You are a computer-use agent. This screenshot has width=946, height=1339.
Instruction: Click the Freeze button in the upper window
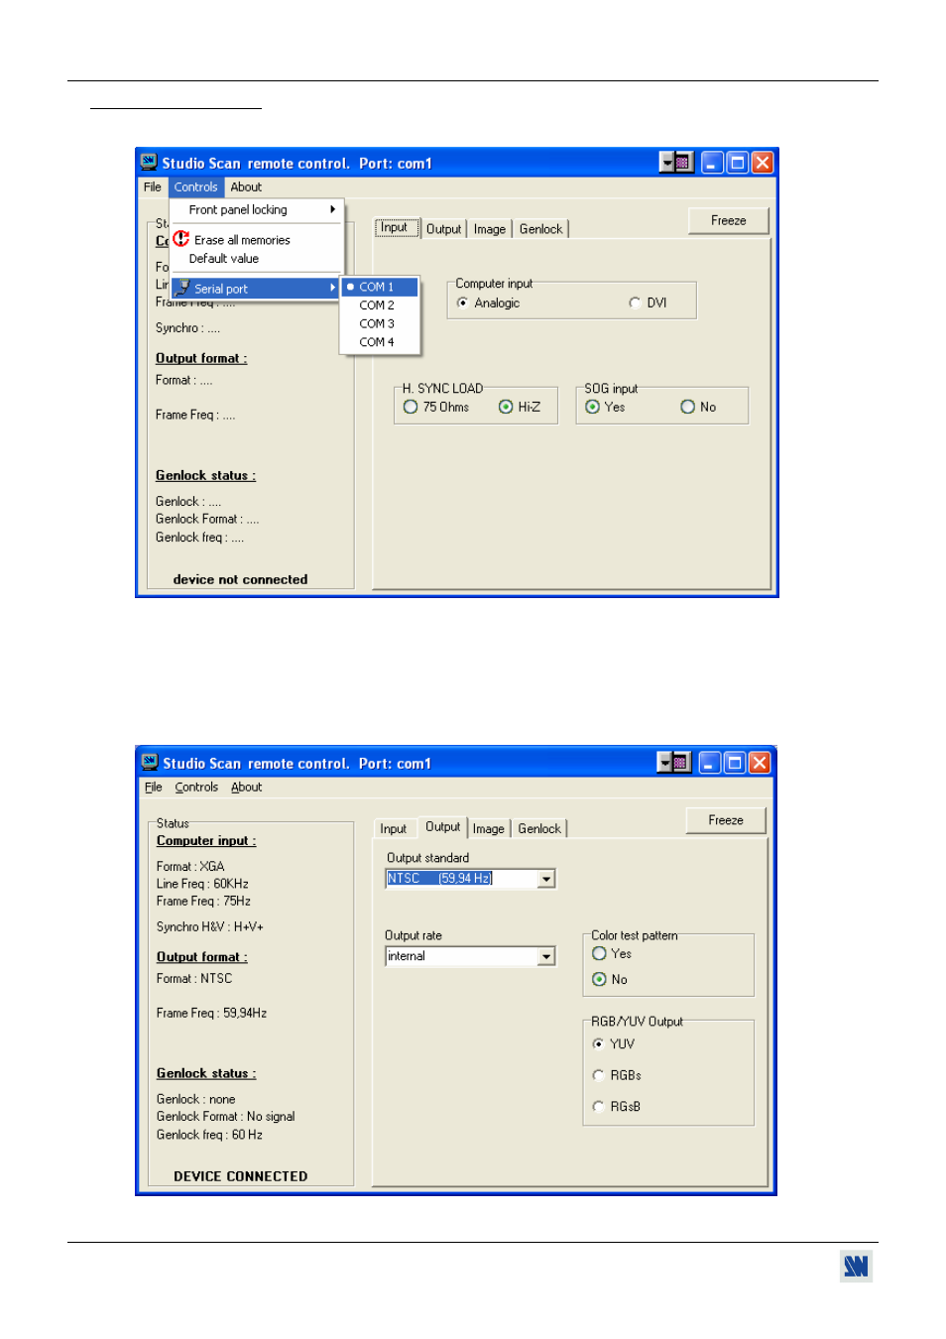[x=729, y=221]
